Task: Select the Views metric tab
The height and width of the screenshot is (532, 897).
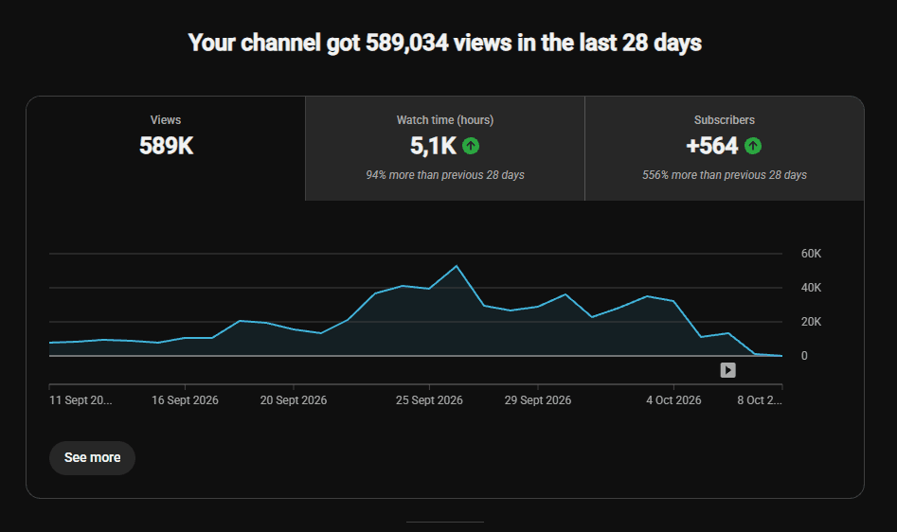Action: point(166,149)
